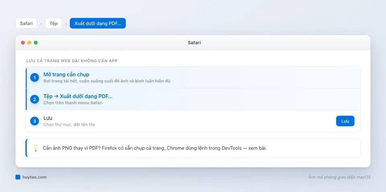
Task: Choose the Xuất dưới dạng PDF... chip
Action: [98, 23]
